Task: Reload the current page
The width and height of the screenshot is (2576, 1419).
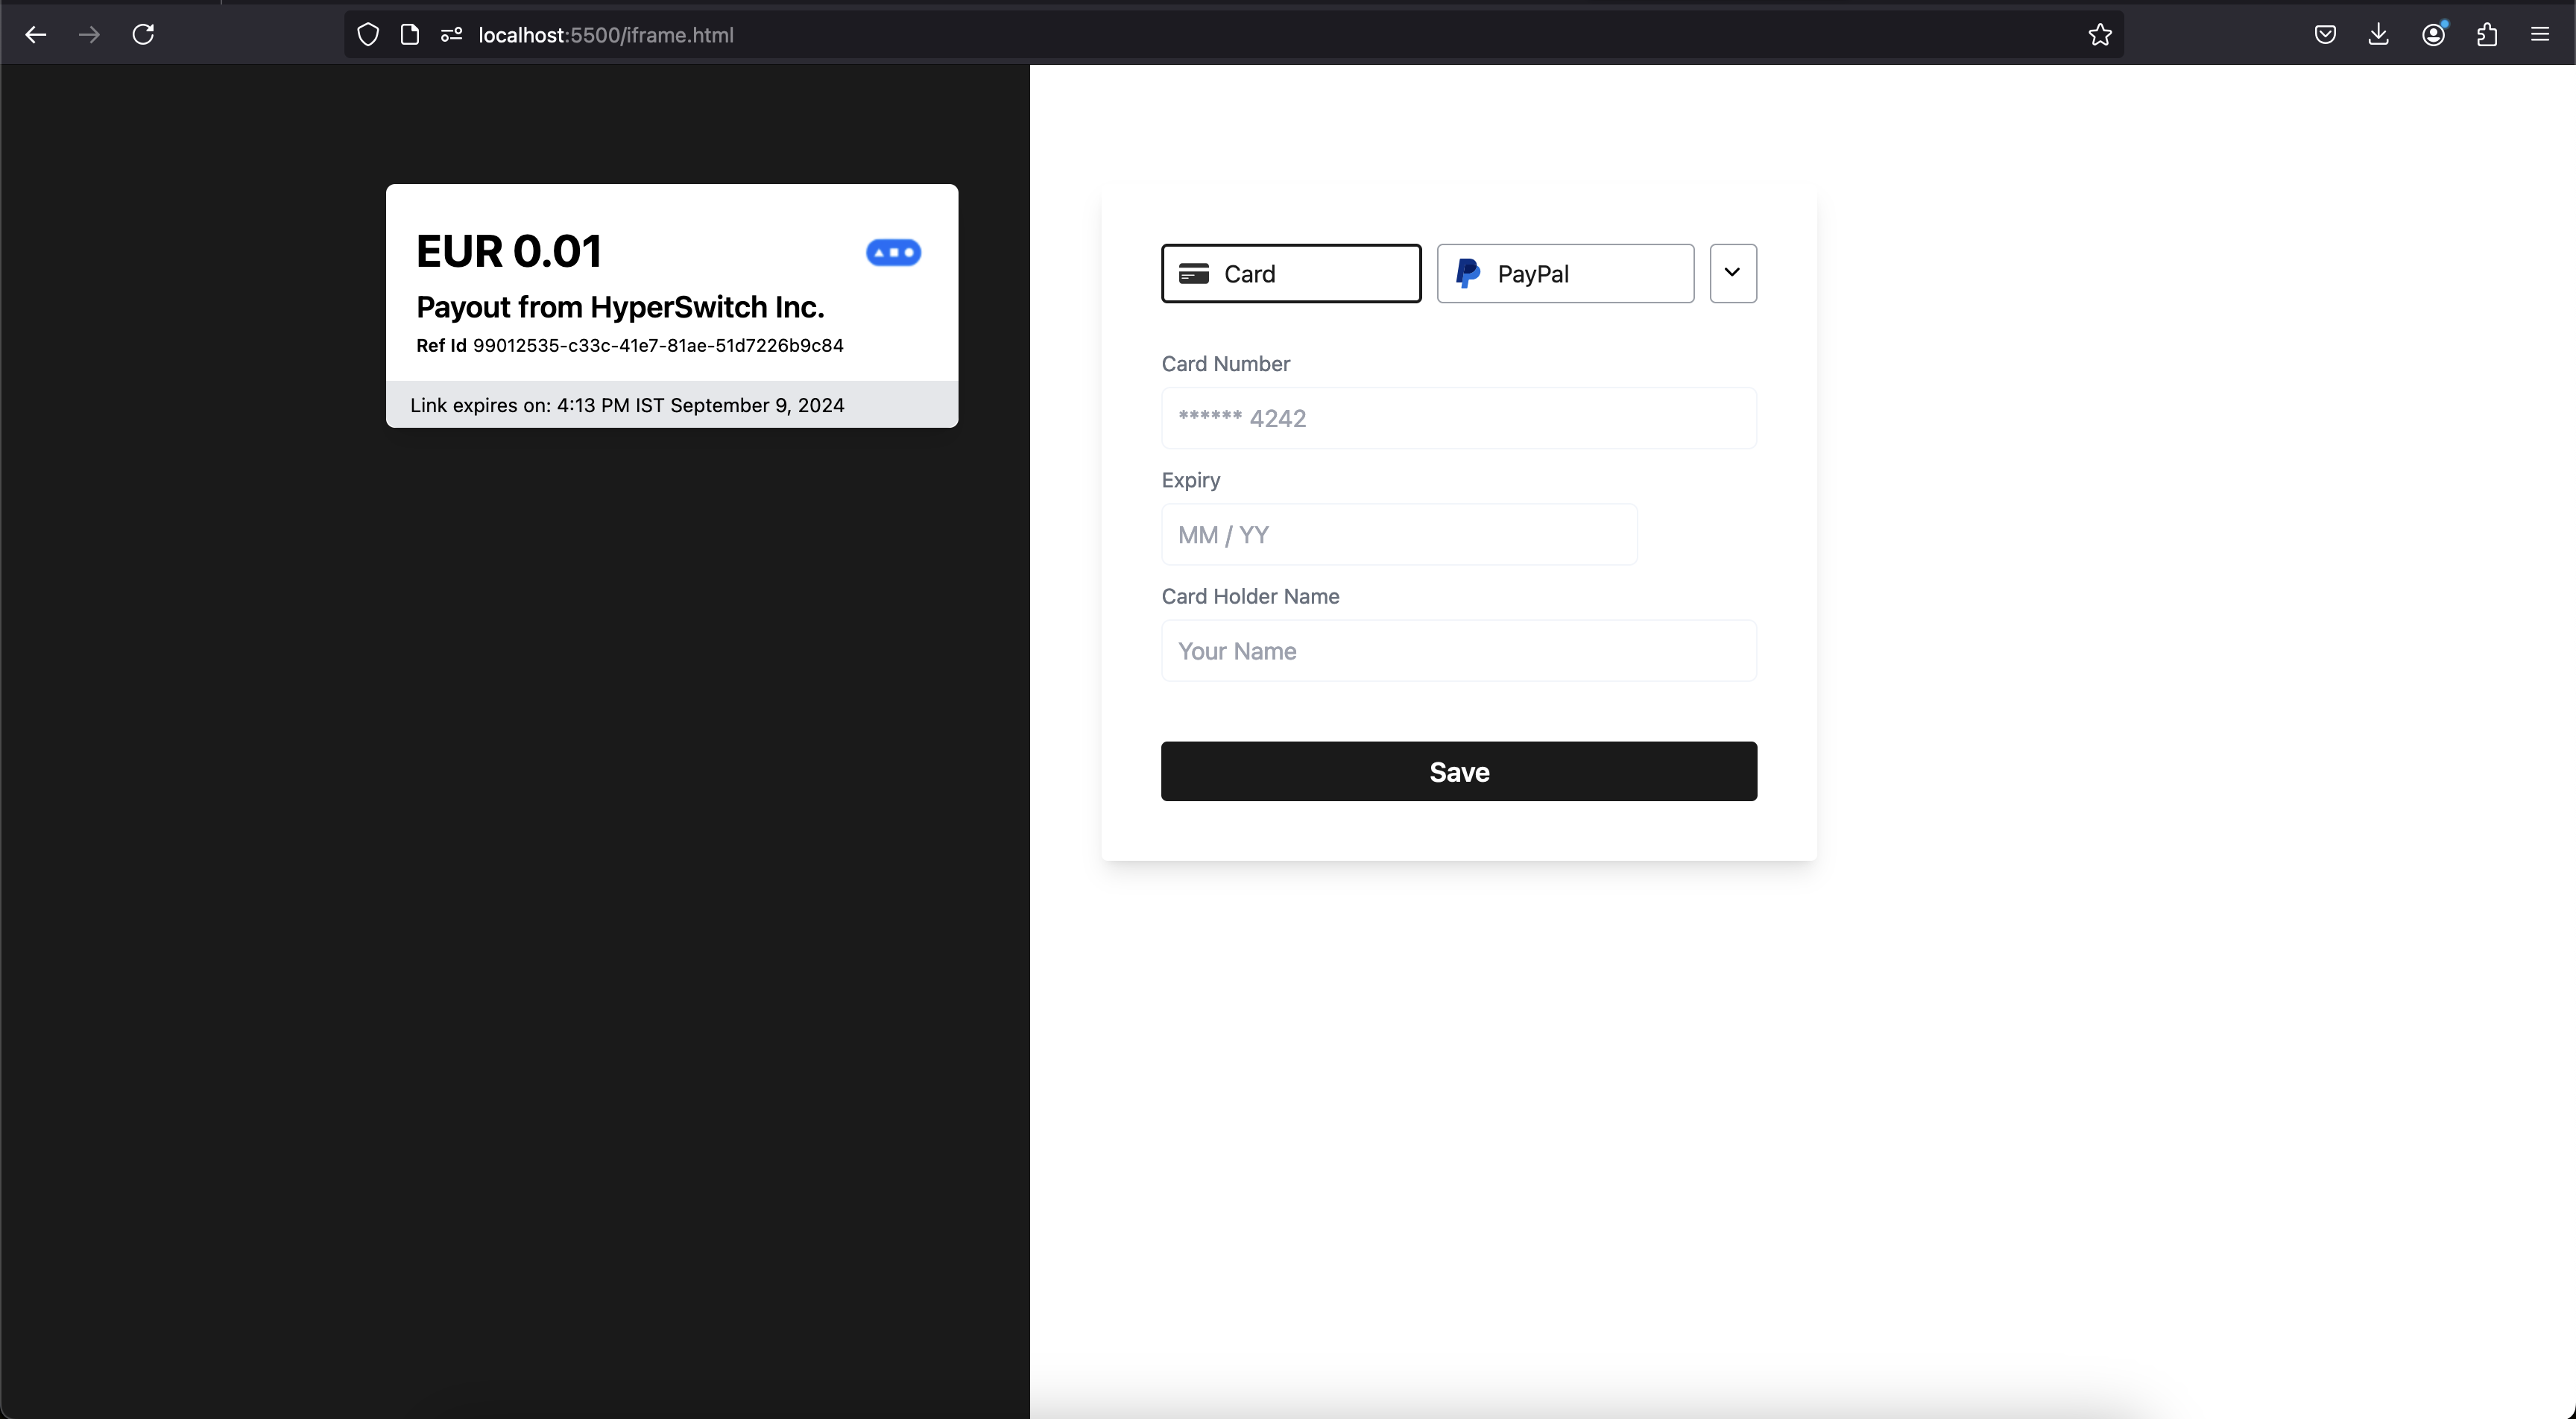Action: coord(143,35)
